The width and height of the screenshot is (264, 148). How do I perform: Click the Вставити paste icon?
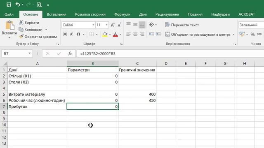coord(9,25)
